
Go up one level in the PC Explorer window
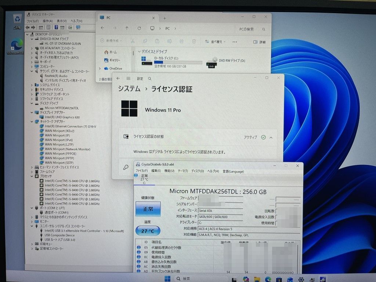click(x=127, y=28)
